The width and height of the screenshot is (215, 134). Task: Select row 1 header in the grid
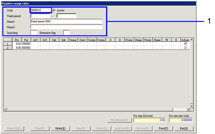click(x=7, y=44)
